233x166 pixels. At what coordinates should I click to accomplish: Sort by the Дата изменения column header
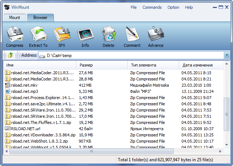click(201, 65)
